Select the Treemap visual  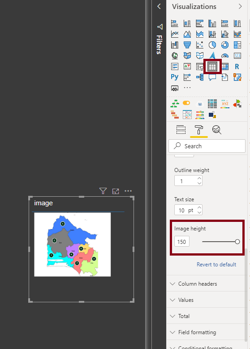[237, 45]
